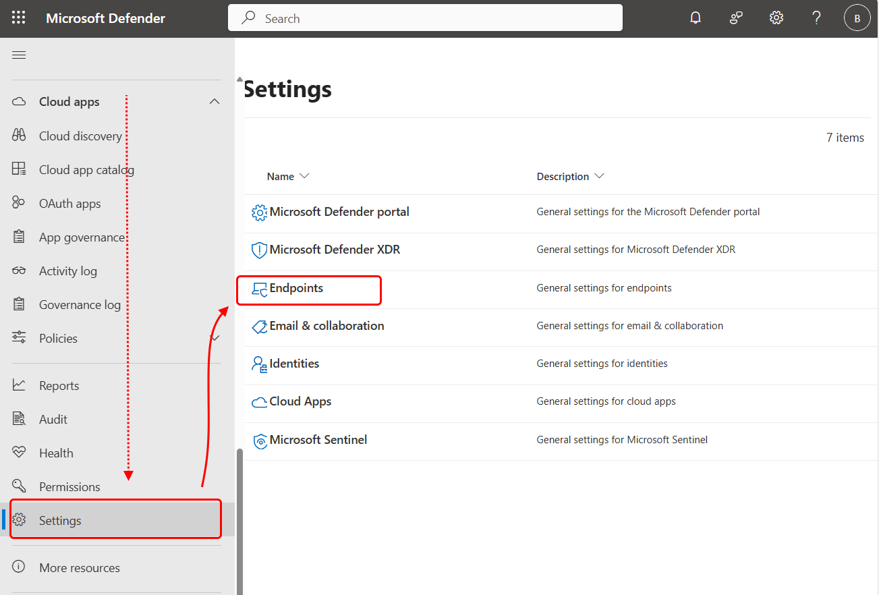The width and height of the screenshot is (879, 595).
Task: Collapse the navigation pane with hamburger menu
Action: point(18,55)
